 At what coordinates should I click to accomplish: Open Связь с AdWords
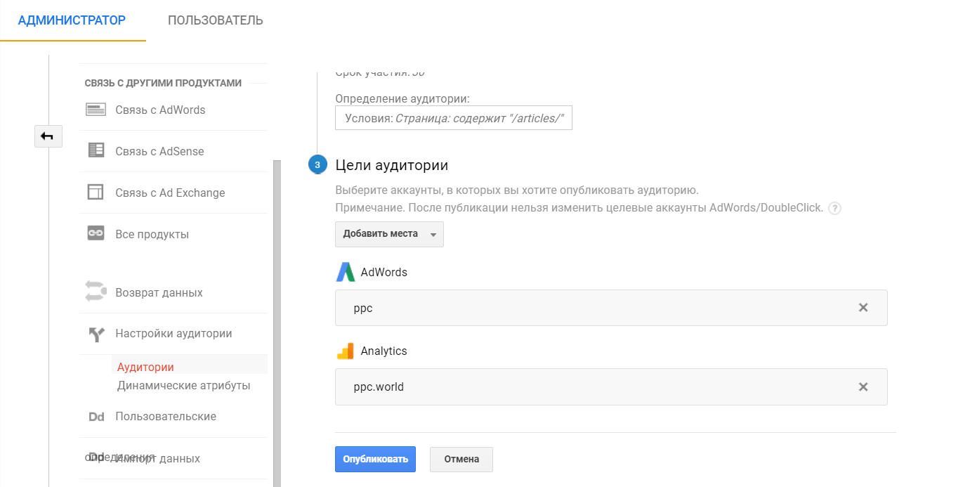[160, 110]
